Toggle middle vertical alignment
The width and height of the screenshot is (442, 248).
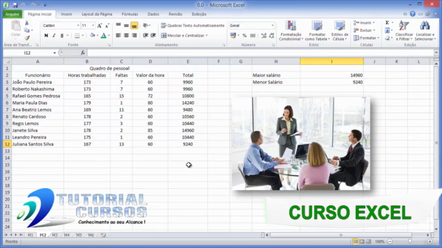pos(126,25)
